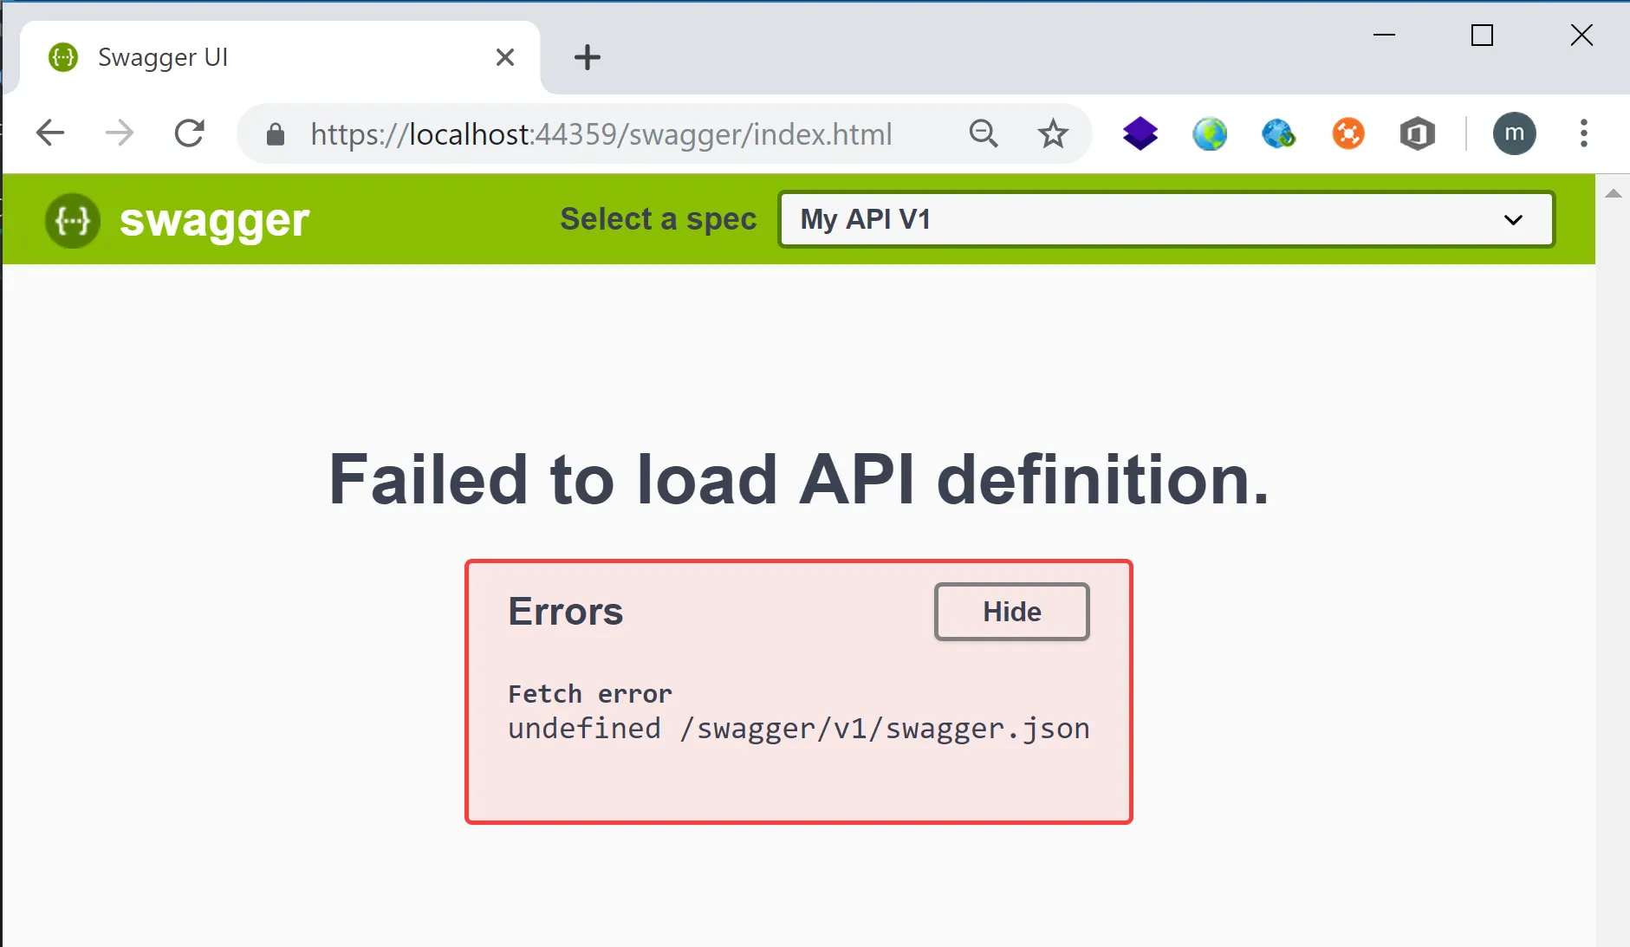1630x947 pixels.
Task: Open the orange circular extension
Action: pyautogui.click(x=1348, y=133)
